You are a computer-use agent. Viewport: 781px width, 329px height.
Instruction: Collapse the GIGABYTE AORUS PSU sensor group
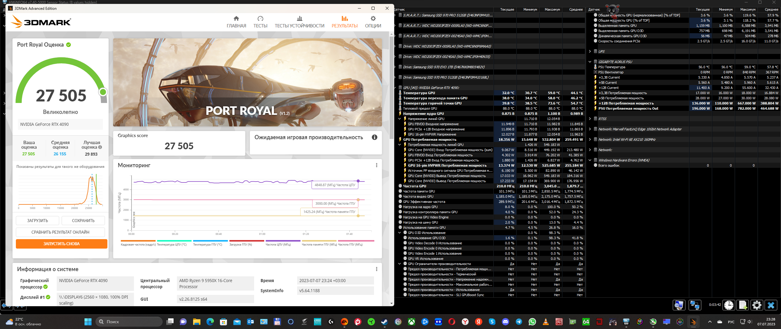point(590,62)
